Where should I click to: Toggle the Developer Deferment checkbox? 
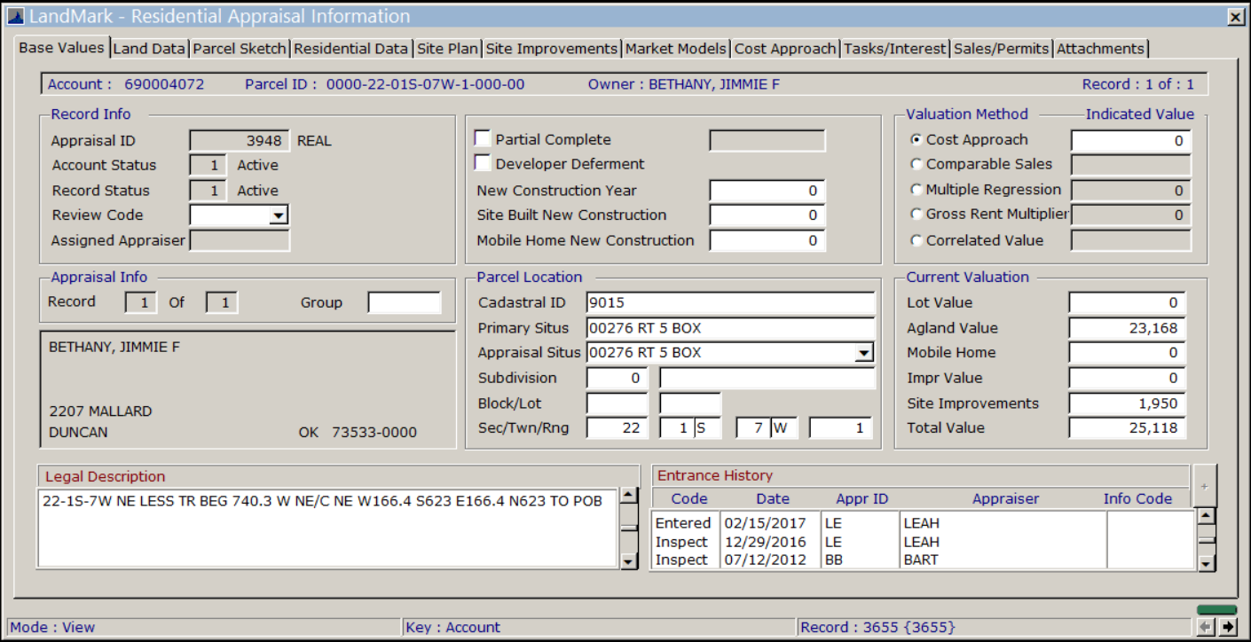[483, 163]
